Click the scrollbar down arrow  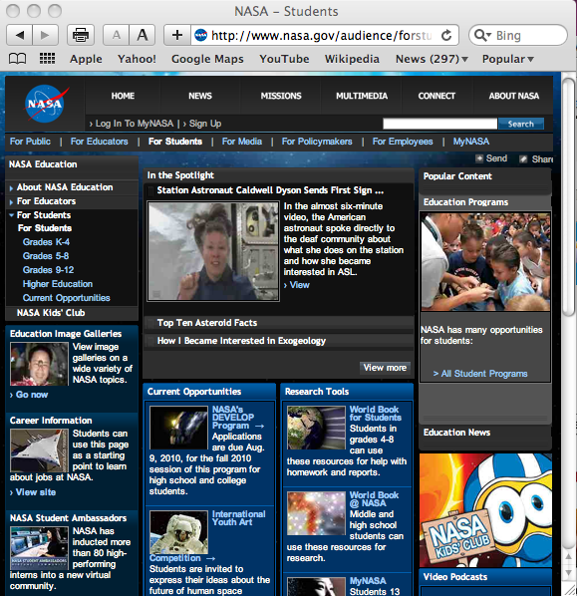[569, 573]
